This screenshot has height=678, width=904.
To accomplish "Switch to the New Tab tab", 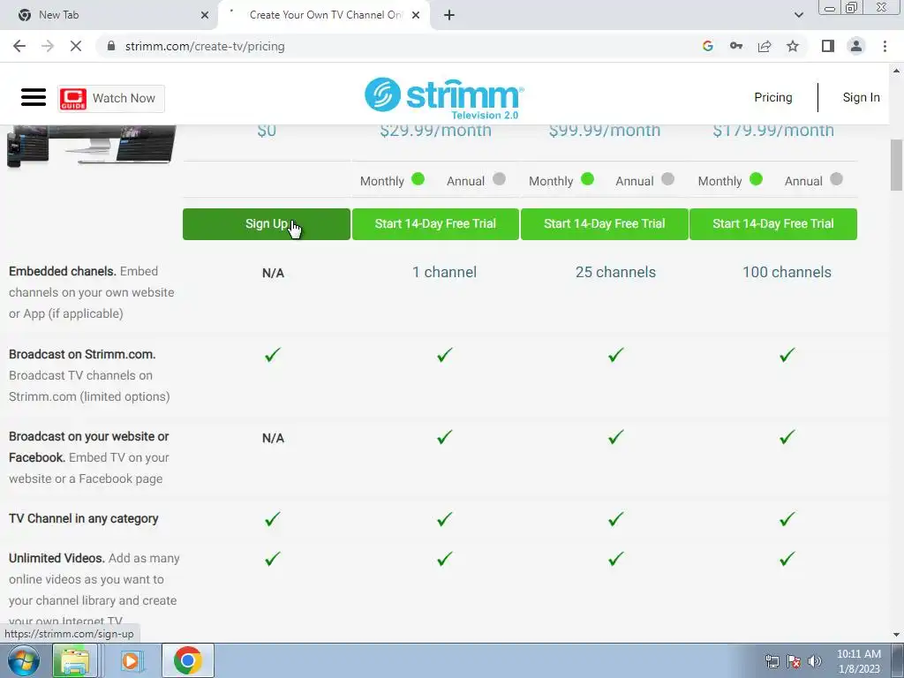I will click(x=109, y=15).
